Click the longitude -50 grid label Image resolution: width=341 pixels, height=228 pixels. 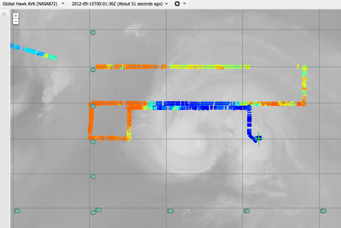(x=247, y=211)
